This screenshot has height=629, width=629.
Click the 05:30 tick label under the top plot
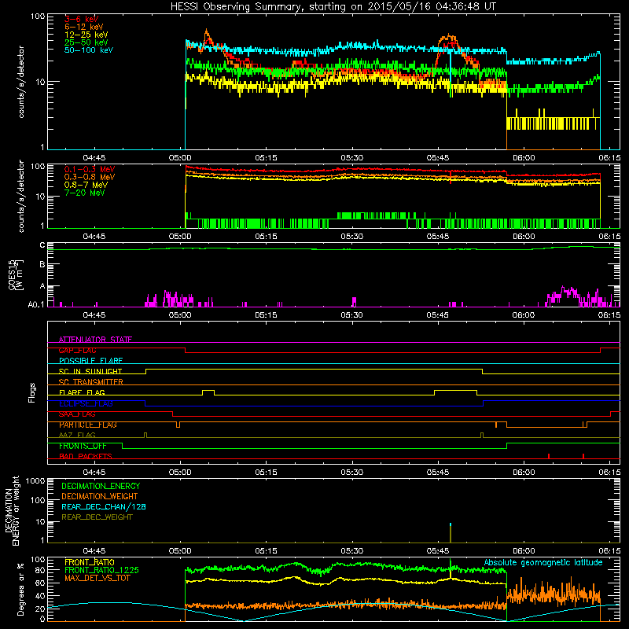351,158
